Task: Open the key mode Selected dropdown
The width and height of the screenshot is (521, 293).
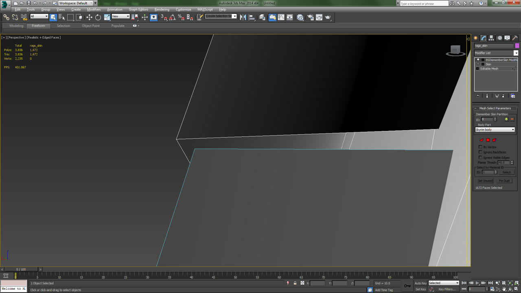Action: [444, 283]
